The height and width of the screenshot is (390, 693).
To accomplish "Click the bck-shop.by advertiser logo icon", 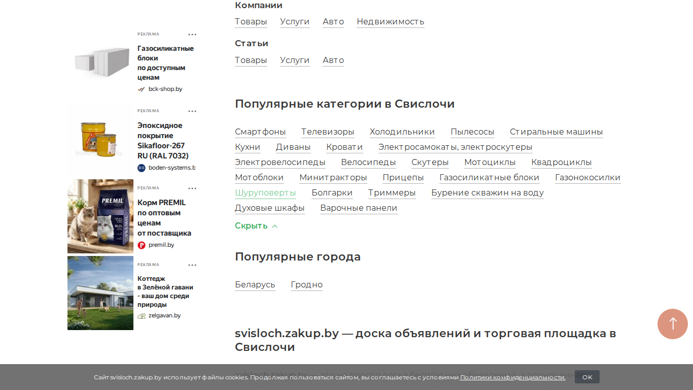I will click(x=142, y=89).
